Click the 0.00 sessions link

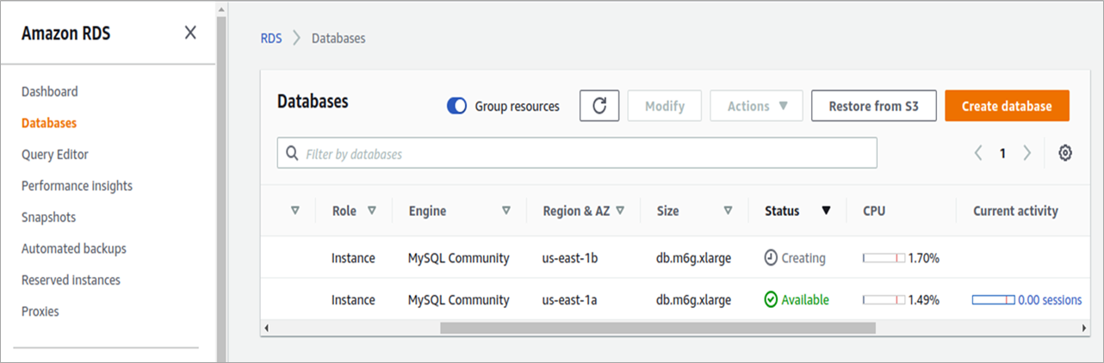1049,300
